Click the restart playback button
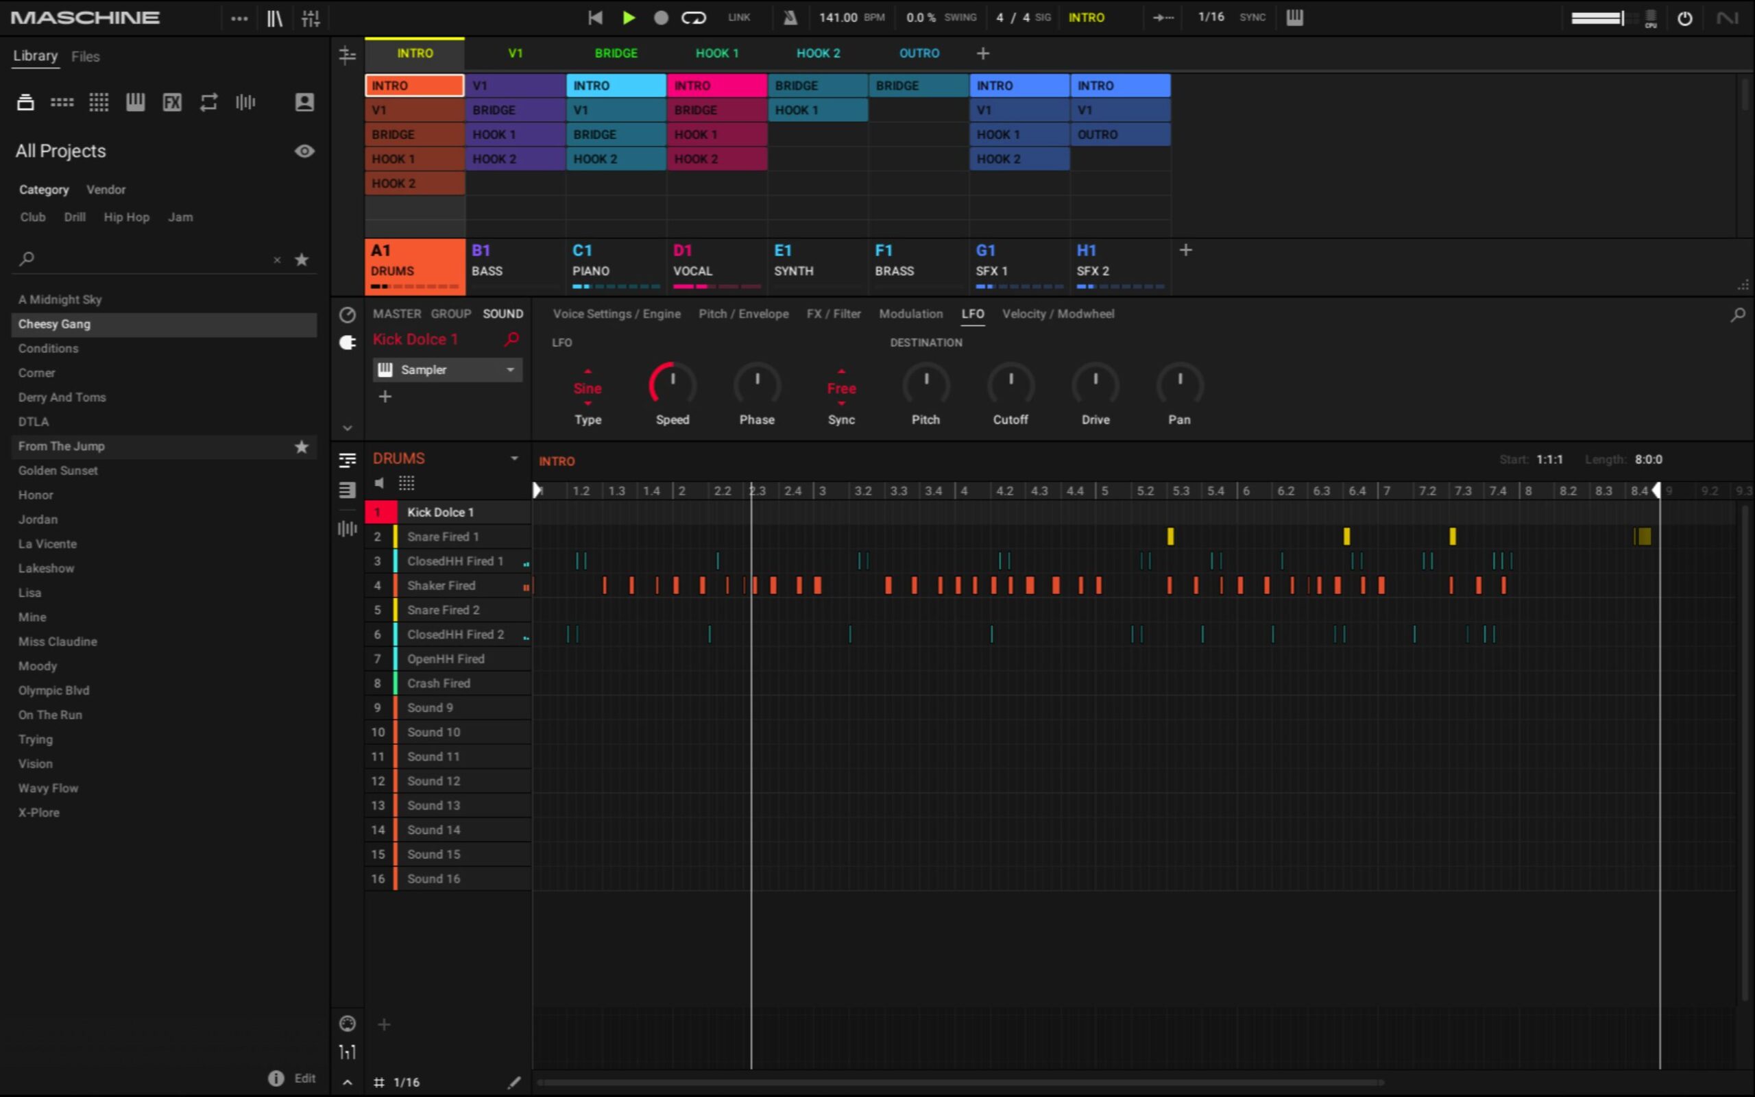The width and height of the screenshot is (1755, 1097). click(x=594, y=17)
